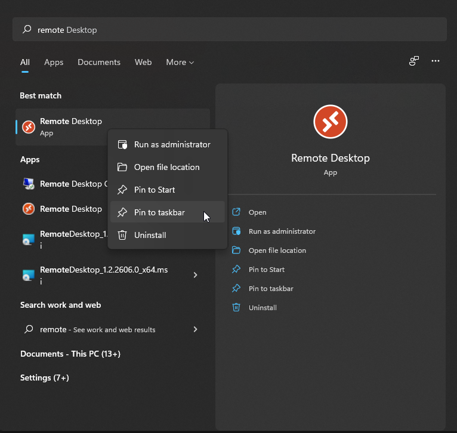Select Open file location in context menu
The height and width of the screenshot is (433, 457).
(166, 167)
